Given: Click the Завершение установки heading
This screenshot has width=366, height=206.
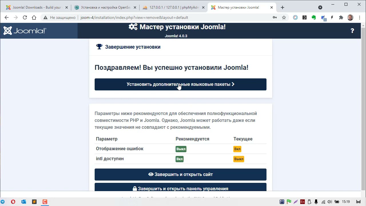Looking at the screenshot, I should [133, 47].
